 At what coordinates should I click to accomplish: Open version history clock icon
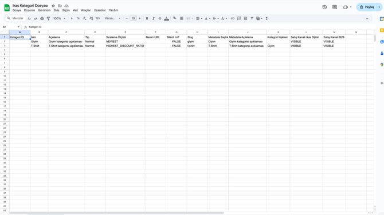pos(324,7)
